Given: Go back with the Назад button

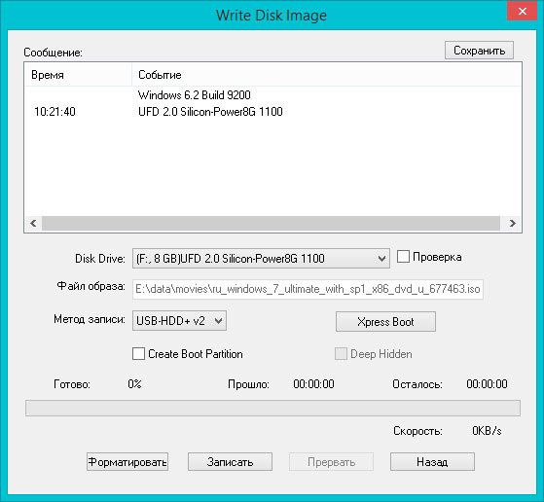Looking at the screenshot, I should point(432,462).
